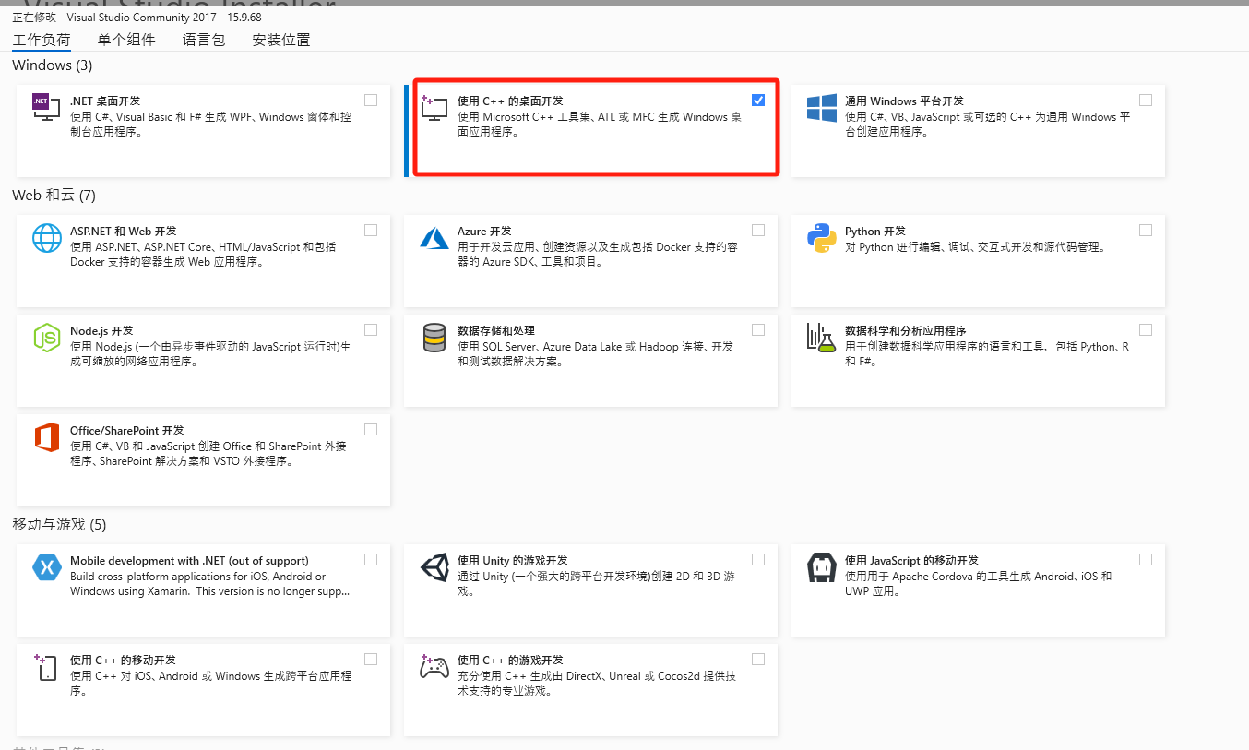
Task: Click Mobile development with .NET title
Action: [189, 560]
